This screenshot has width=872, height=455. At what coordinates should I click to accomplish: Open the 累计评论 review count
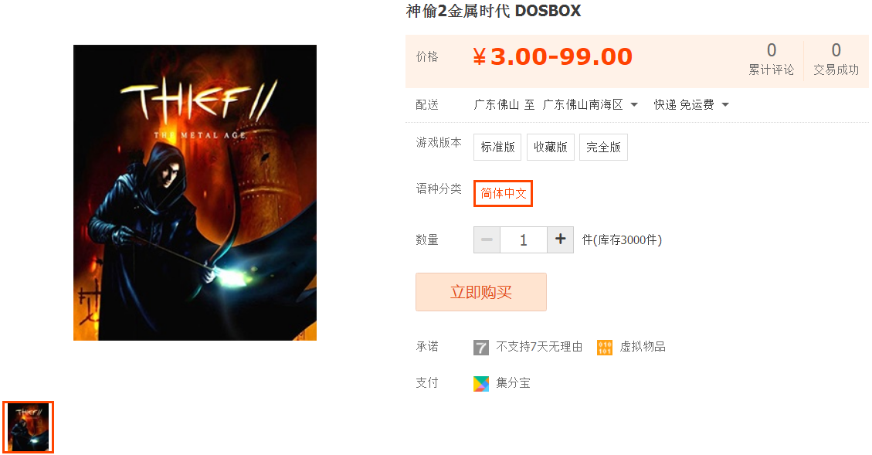pyautogui.click(x=772, y=59)
